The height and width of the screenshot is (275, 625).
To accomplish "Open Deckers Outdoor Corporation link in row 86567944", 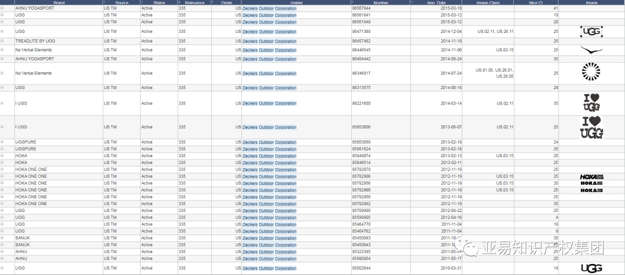I will (x=270, y=8).
